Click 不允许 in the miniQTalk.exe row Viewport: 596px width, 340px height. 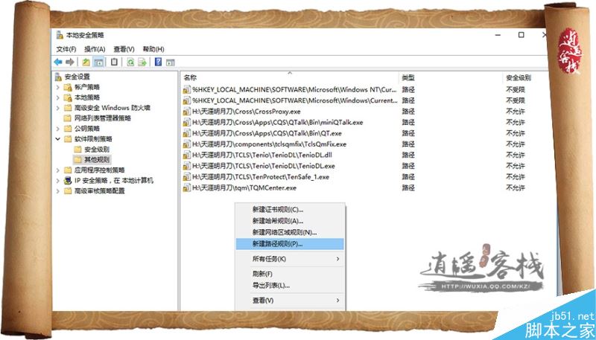pos(516,123)
